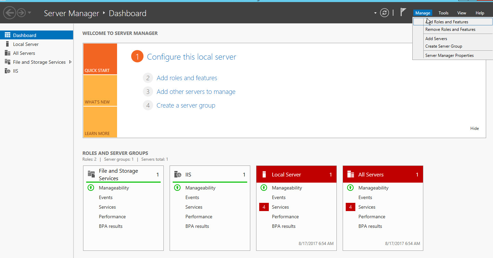Open the navigation history dropdown arrow
493x258 pixels.
pos(30,13)
